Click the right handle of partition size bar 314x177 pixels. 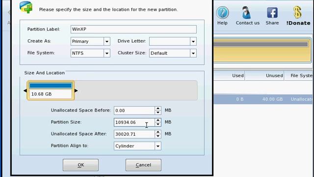tap(76, 90)
